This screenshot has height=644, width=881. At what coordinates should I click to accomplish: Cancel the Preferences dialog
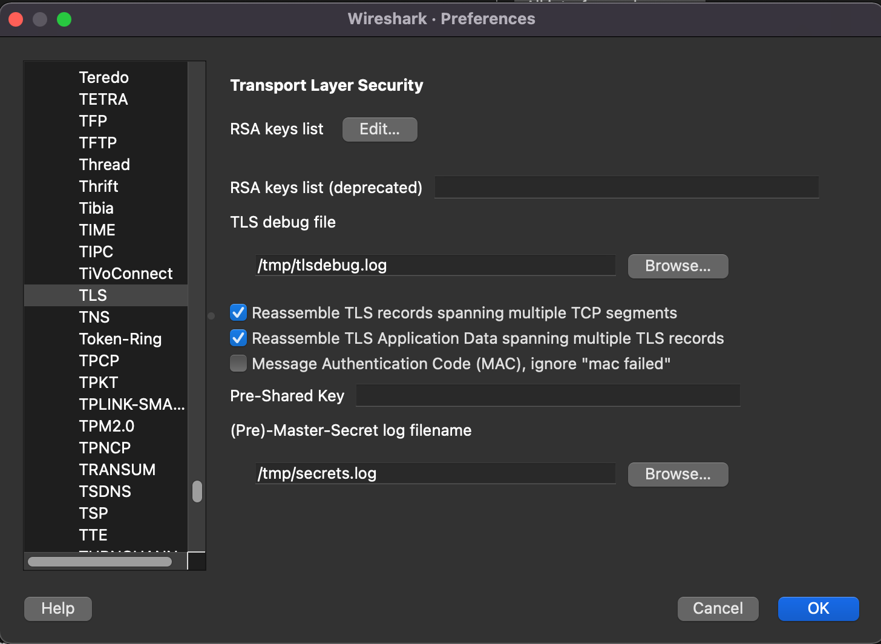(x=718, y=609)
